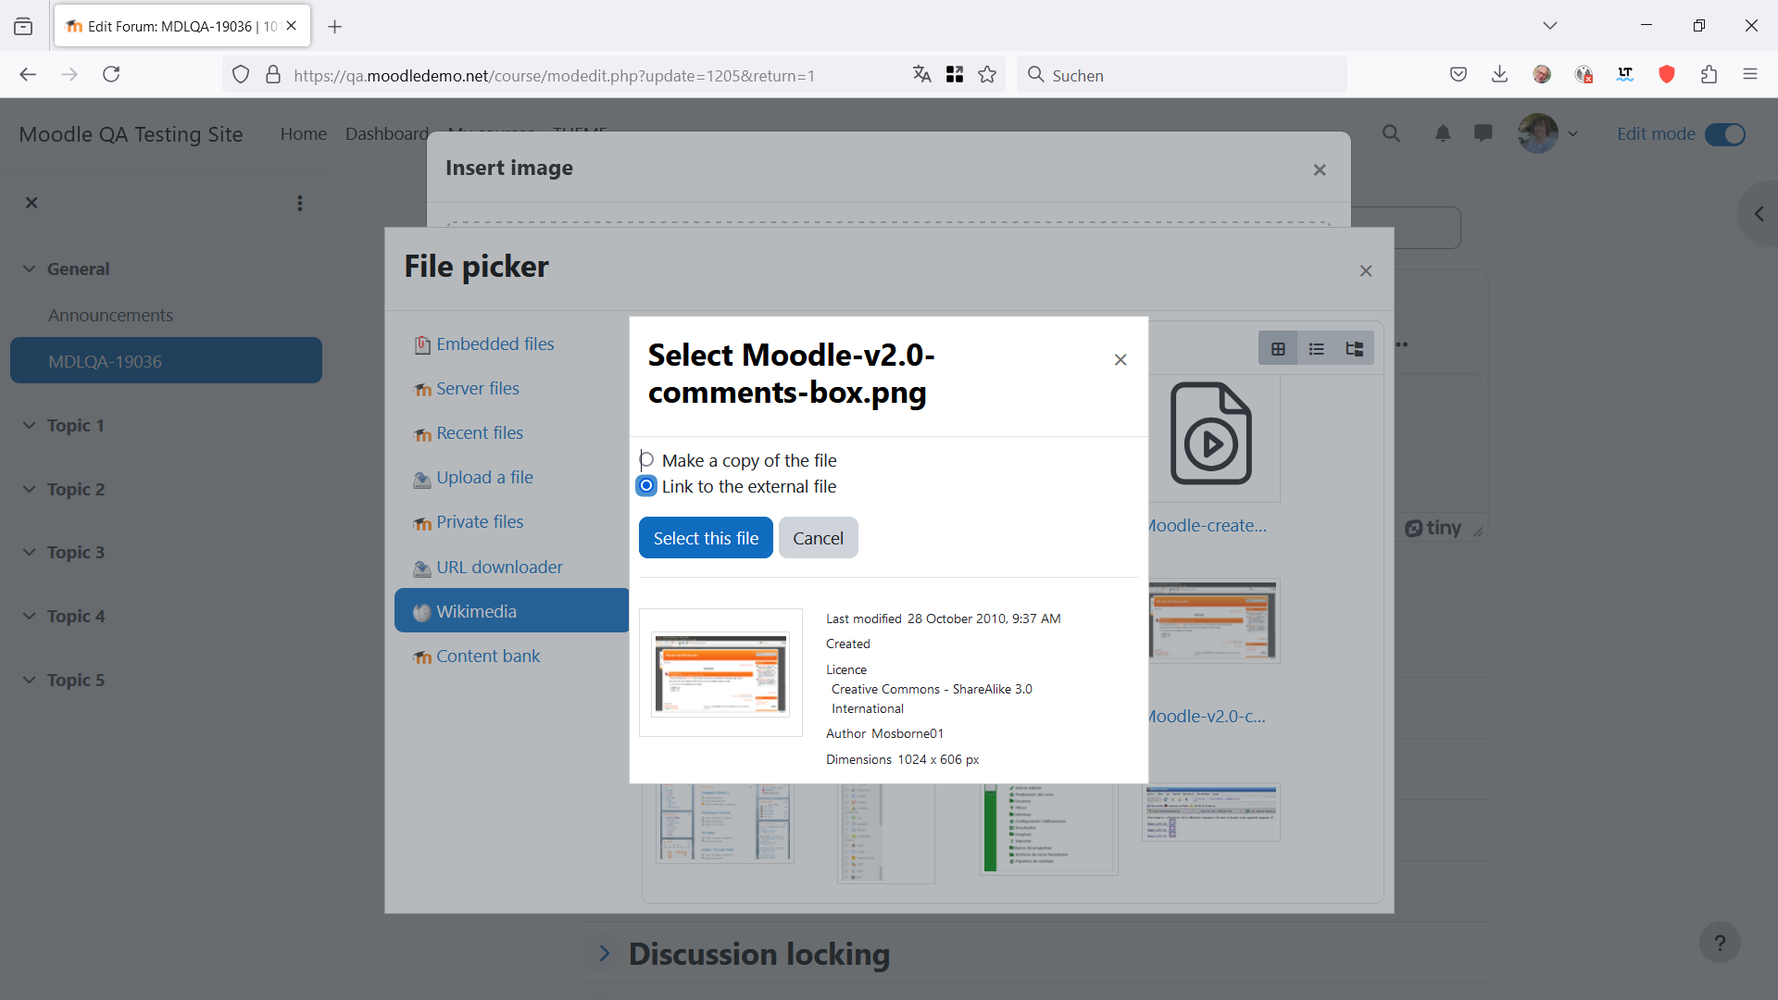This screenshot has height=1000, width=1778.
Task: Bookmark this page with star icon
Action: click(987, 74)
